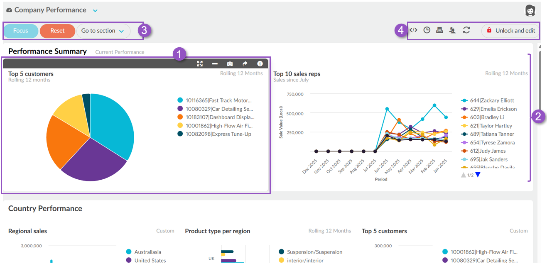The width and height of the screenshot is (547, 266).
Task: Open the embed code icon
Action: click(x=413, y=30)
